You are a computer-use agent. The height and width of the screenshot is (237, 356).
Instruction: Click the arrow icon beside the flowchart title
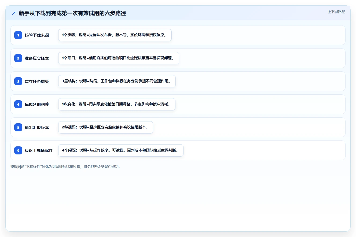point(14,13)
